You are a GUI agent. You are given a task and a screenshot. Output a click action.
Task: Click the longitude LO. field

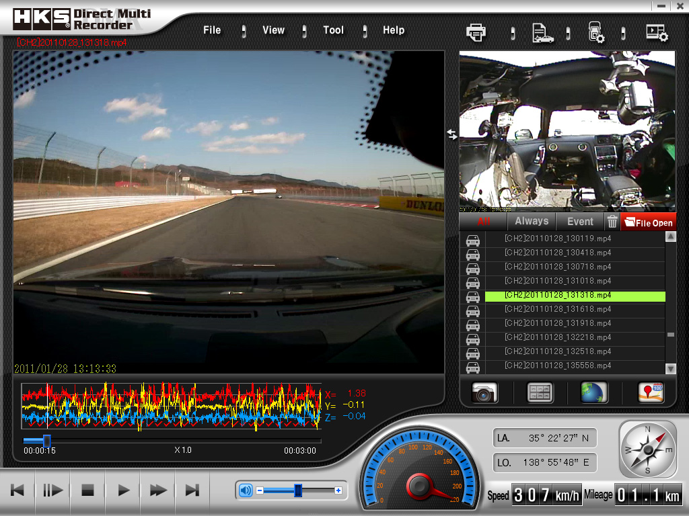tap(545, 462)
